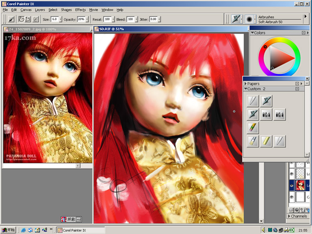Toggle eye of the checkered thumbnail layer

(292, 174)
